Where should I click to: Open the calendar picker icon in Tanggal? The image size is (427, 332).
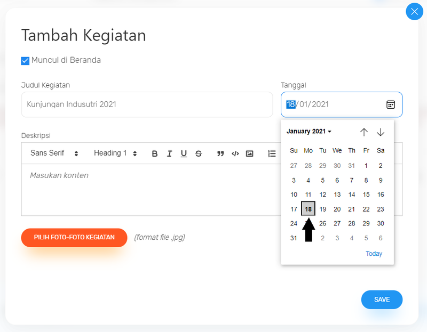pyautogui.click(x=391, y=104)
